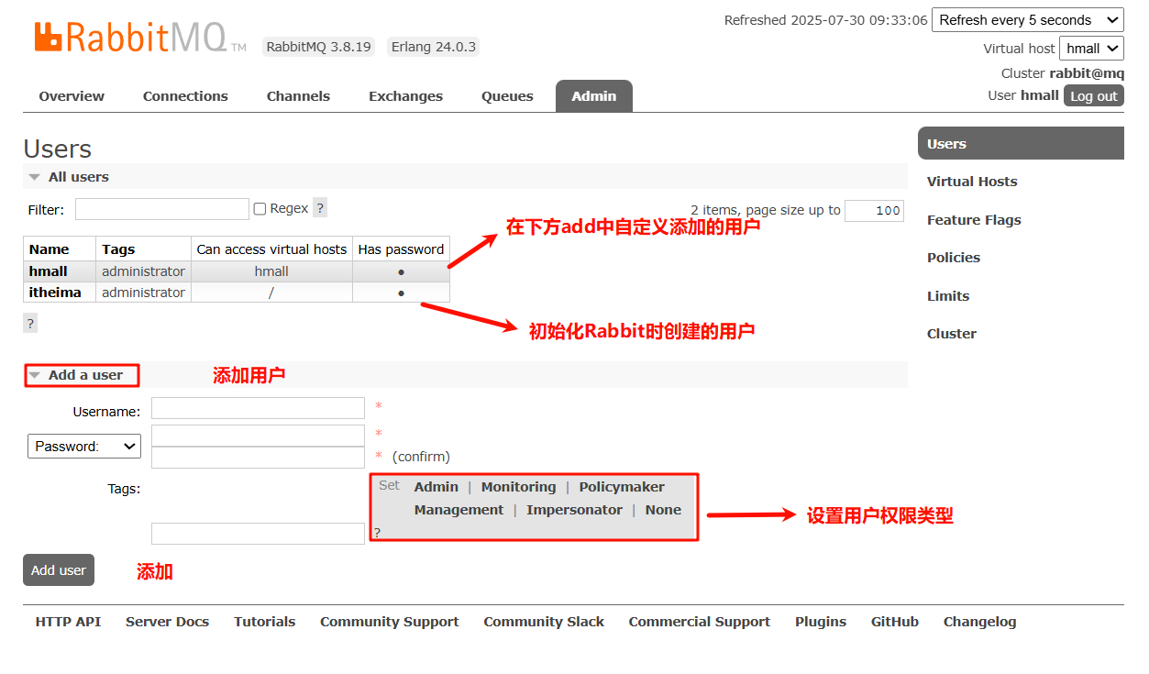This screenshot has width=1149, height=674.
Task: Collapse the Add a user section
Action: (76, 375)
